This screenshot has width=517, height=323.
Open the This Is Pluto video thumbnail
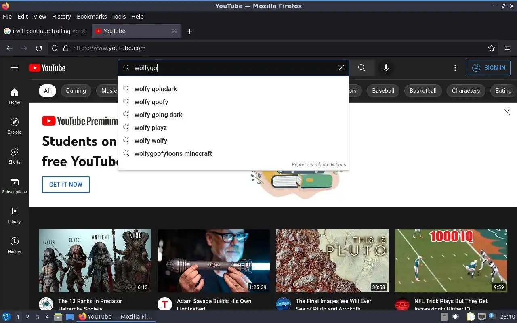click(x=332, y=261)
